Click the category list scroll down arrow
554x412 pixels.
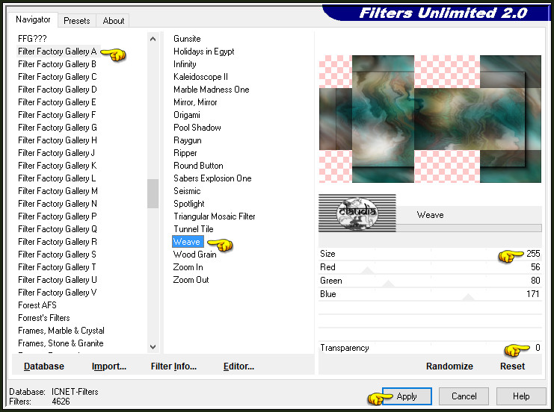click(x=153, y=347)
